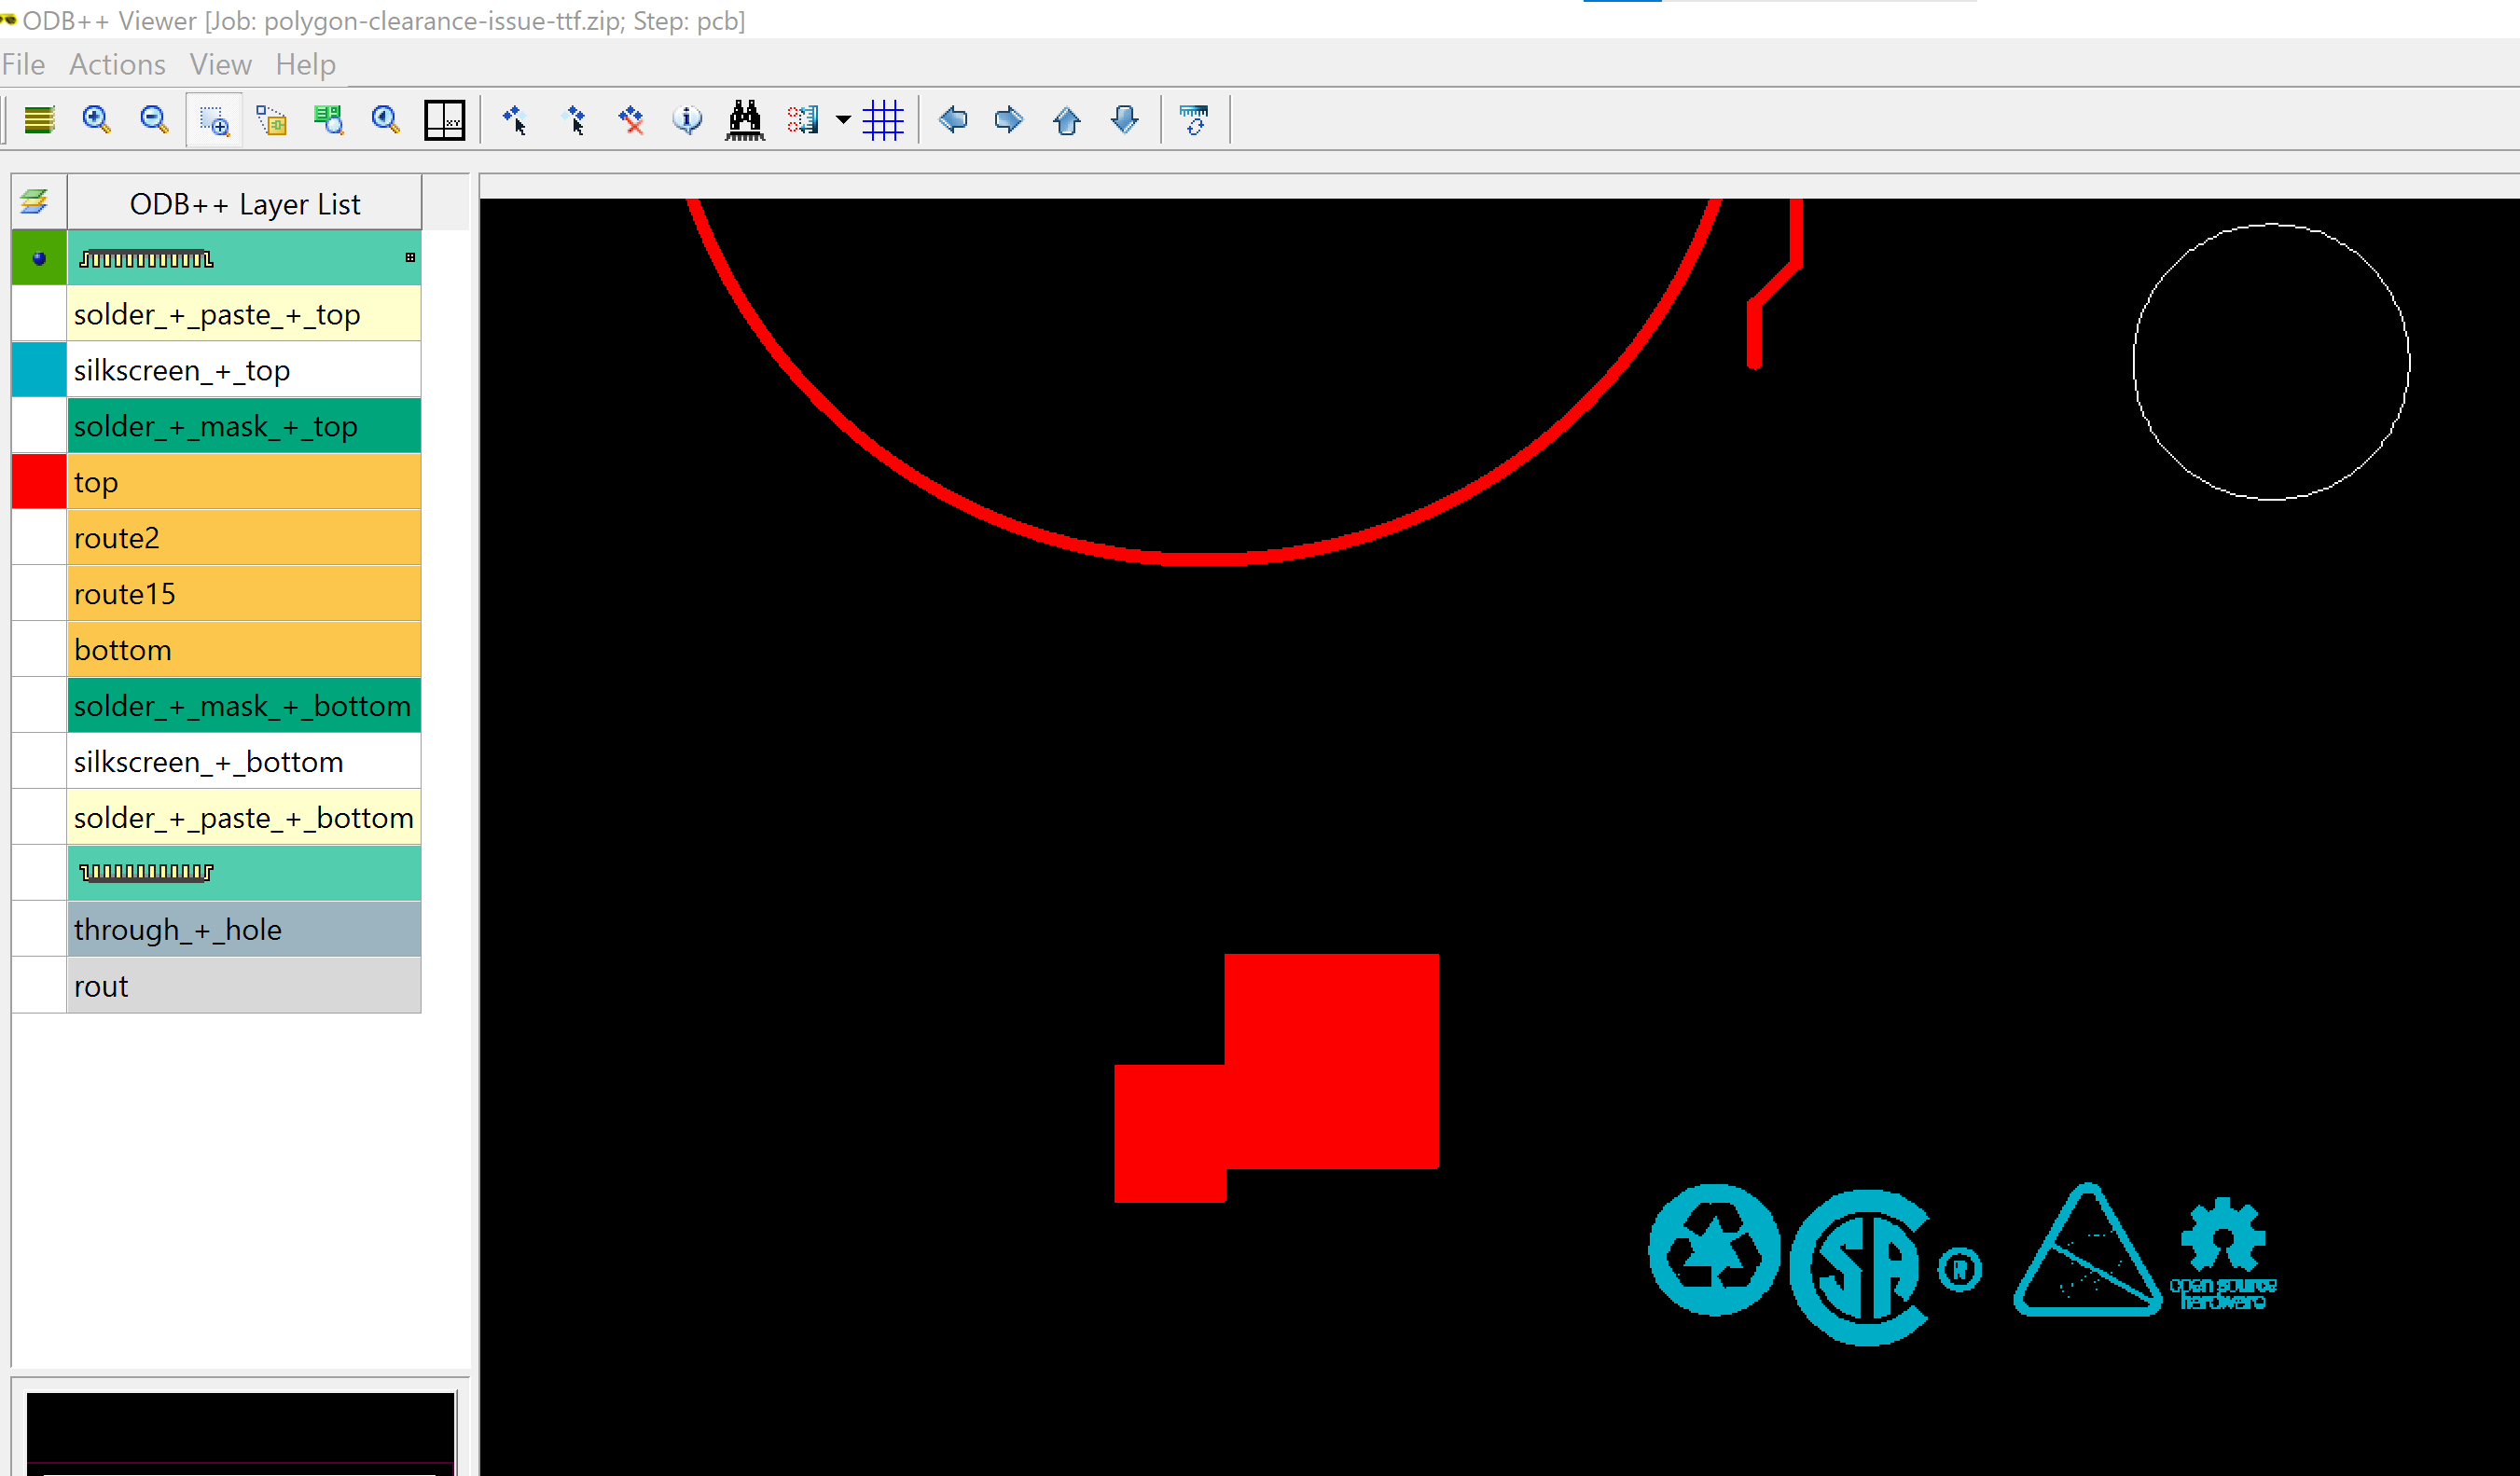Click the first select features cursor icon
The height and width of the screenshot is (1476, 2520).
(x=515, y=120)
